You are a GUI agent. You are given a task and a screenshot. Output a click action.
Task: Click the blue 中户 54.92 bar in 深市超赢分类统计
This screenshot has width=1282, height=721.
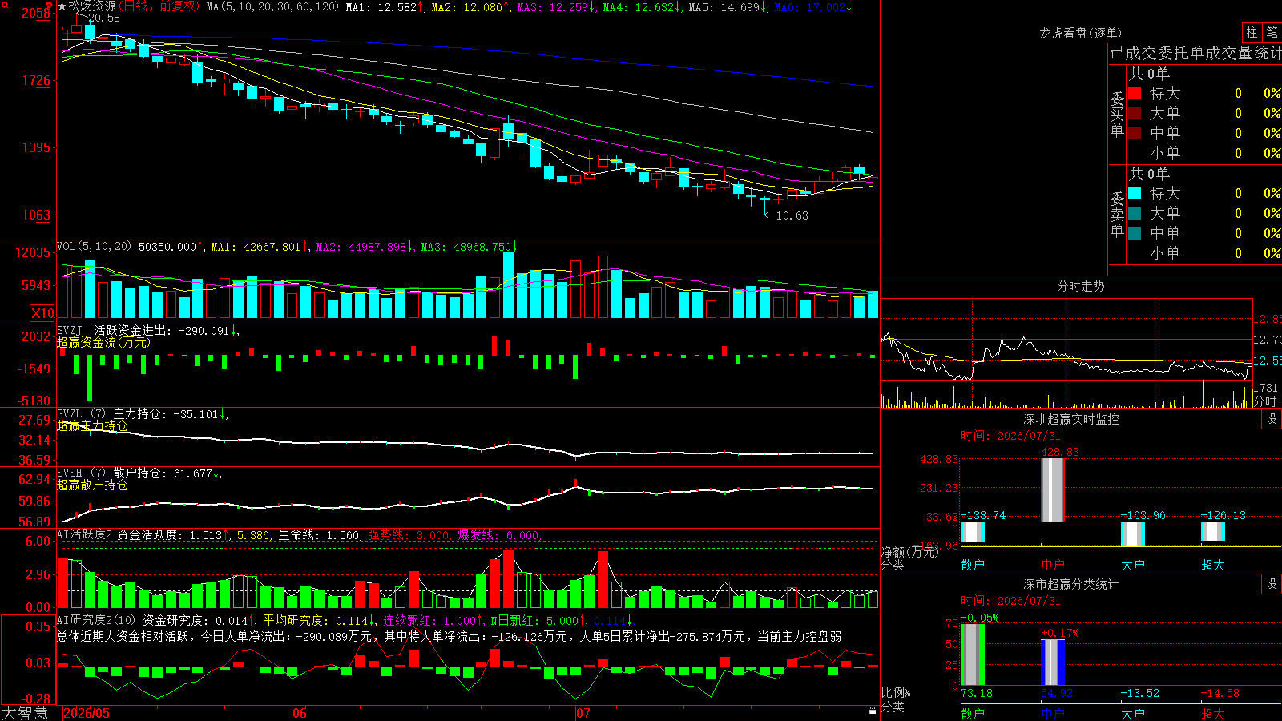(x=1053, y=663)
